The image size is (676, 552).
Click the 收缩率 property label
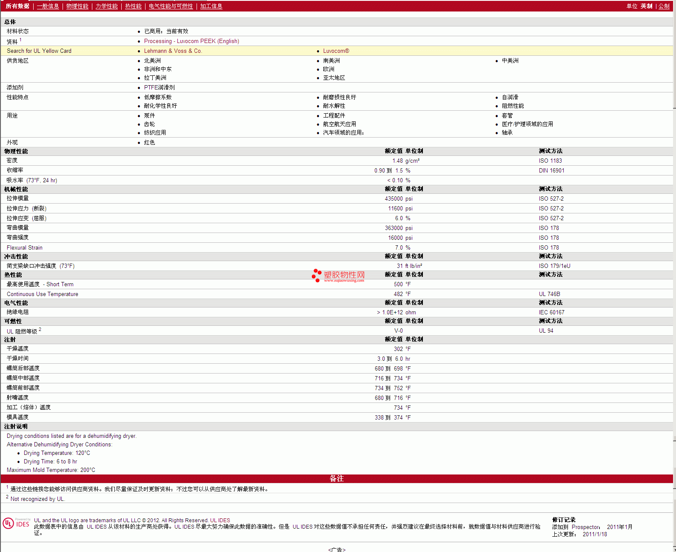(x=15, y=170)
